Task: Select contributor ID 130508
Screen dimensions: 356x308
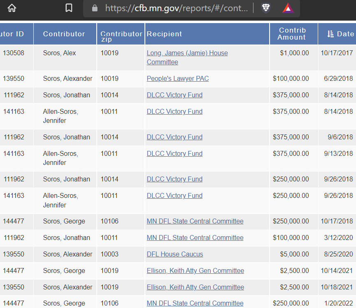Action: coord(14,53)
